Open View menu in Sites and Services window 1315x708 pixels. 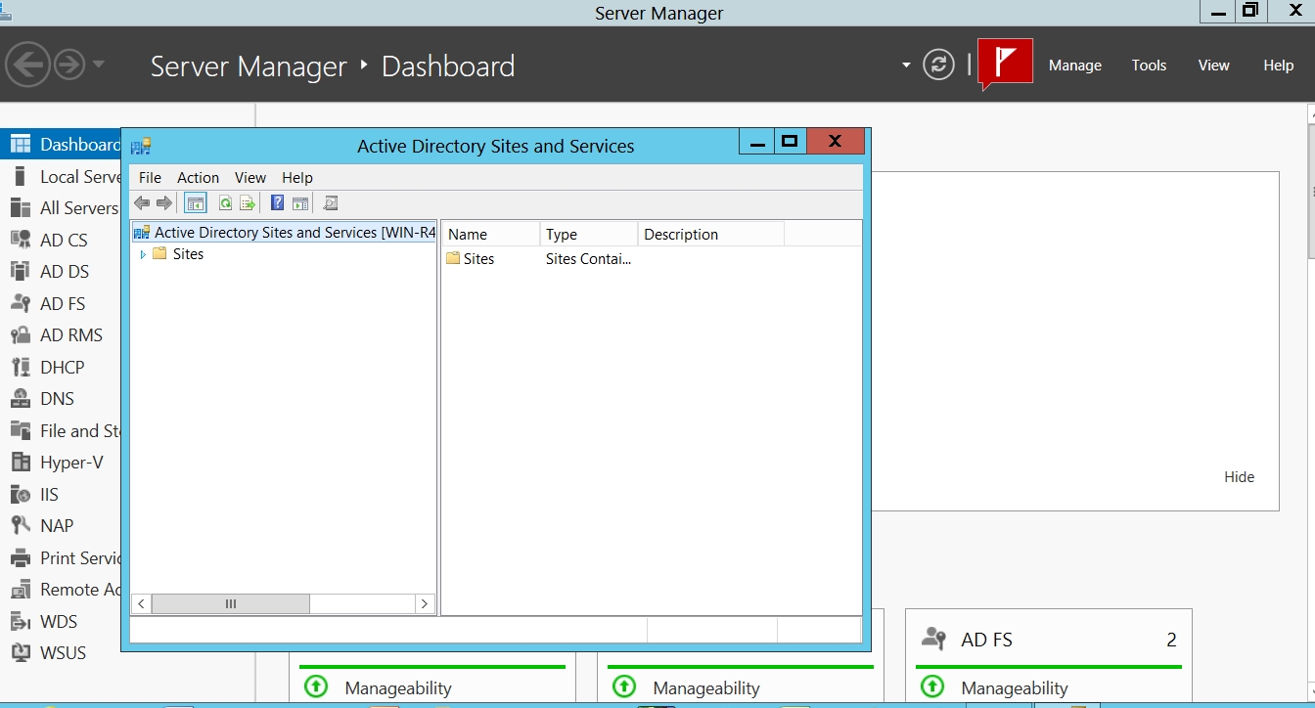[x=250, y=178]
